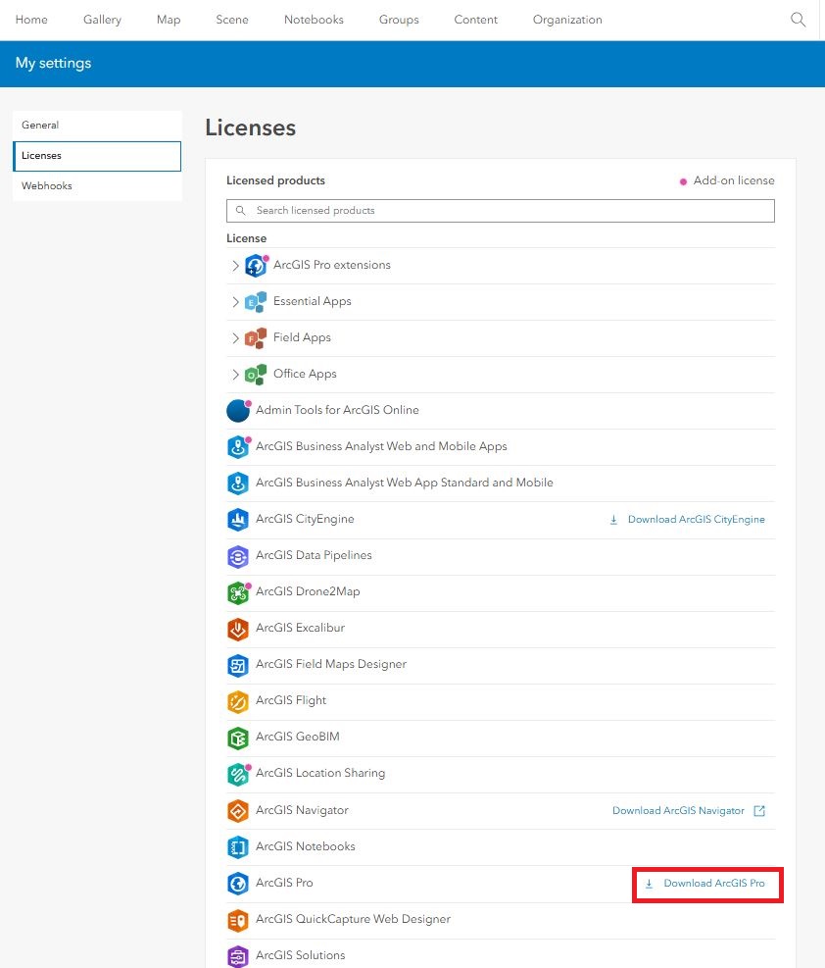Select the Webhooks settings tab
This screenshot has width=825, height=968.
pyautogui.click(x=97, y=185)
